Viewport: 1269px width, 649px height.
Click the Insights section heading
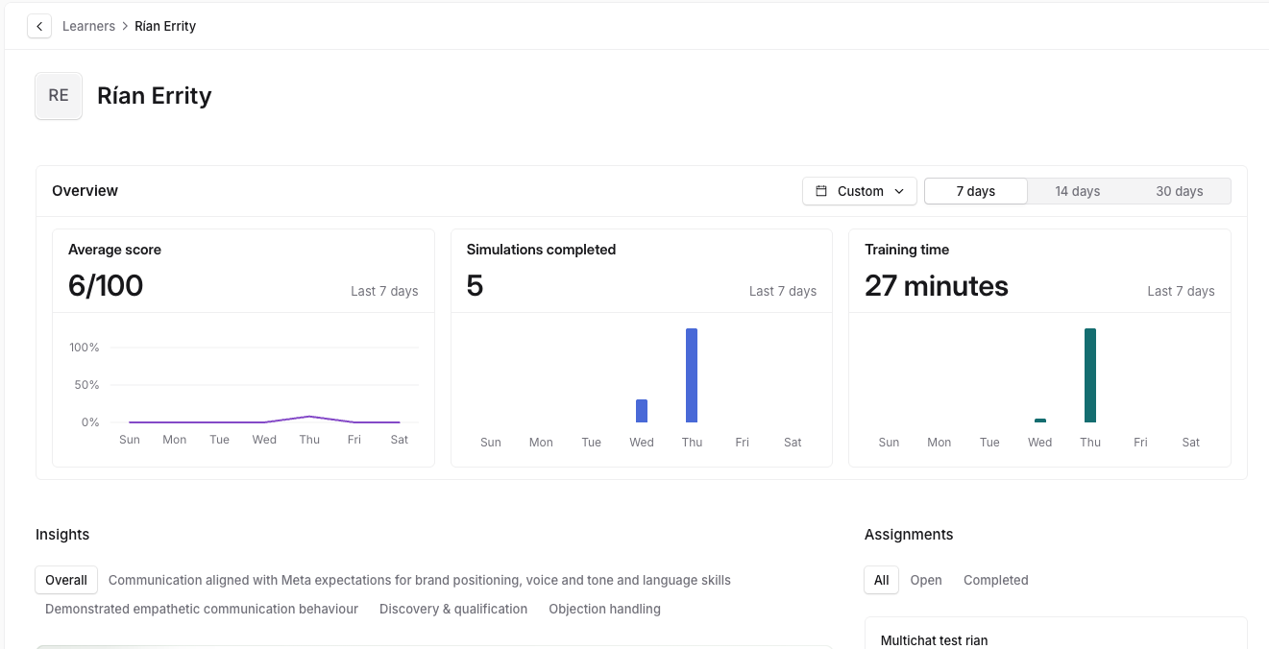[x=62, y=535]
